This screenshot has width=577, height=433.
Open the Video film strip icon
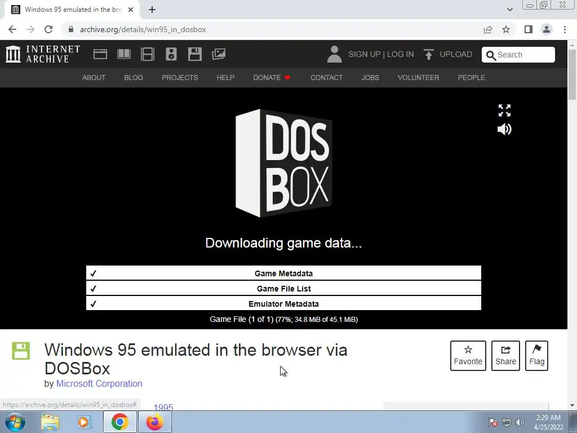(x=147, y=54)
